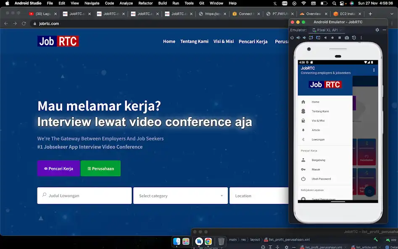Rotate the emulator left
Viewport: 398px width, 249px height.
pos(311,37)
